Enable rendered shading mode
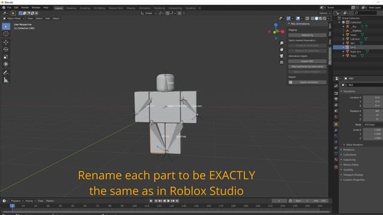 [324, 19]
